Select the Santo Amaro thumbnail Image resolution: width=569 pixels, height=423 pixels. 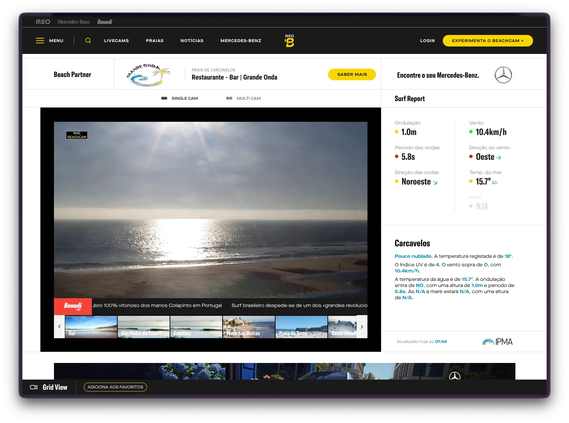342,327
